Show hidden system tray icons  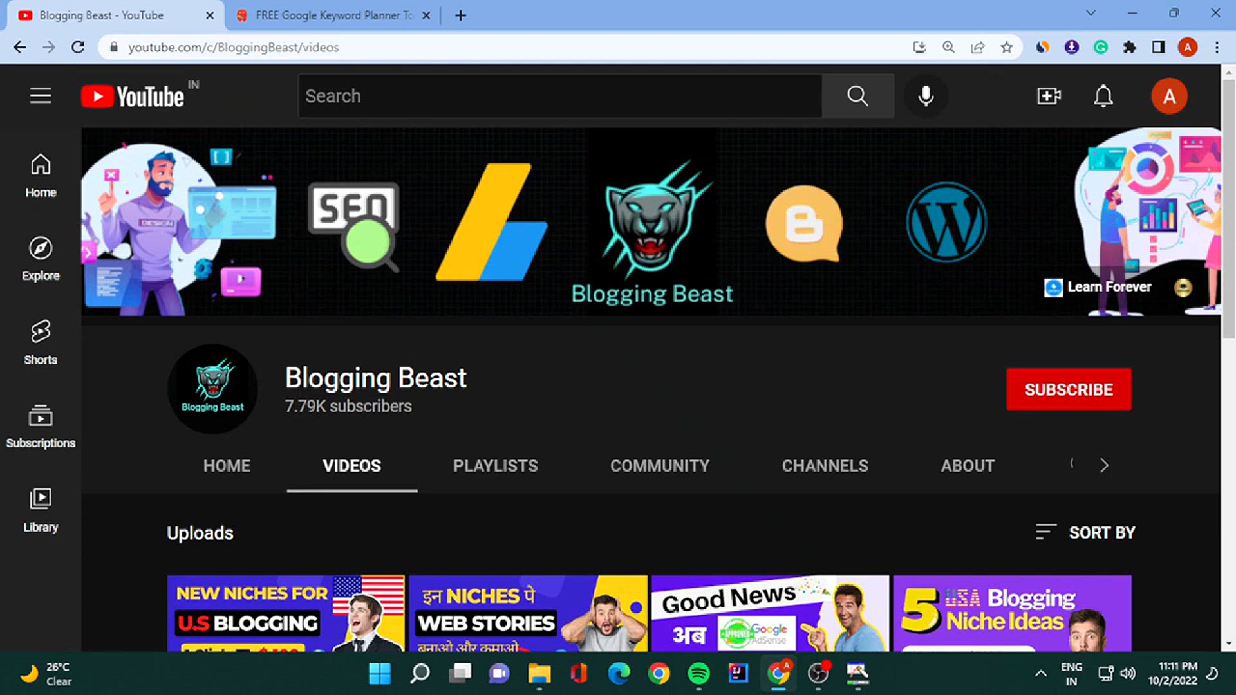click(1040, 674)
